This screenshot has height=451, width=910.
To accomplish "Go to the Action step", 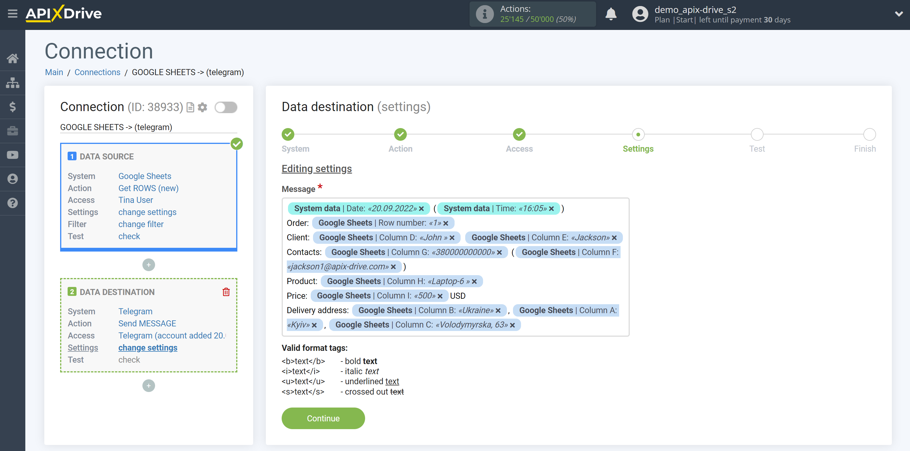I will [x=400, y=134].
